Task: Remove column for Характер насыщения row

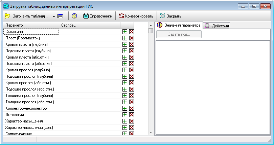Action: [132, 121]
